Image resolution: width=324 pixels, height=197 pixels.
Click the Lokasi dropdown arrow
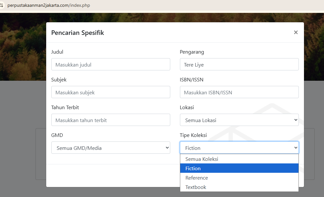[x=296, y=120]
